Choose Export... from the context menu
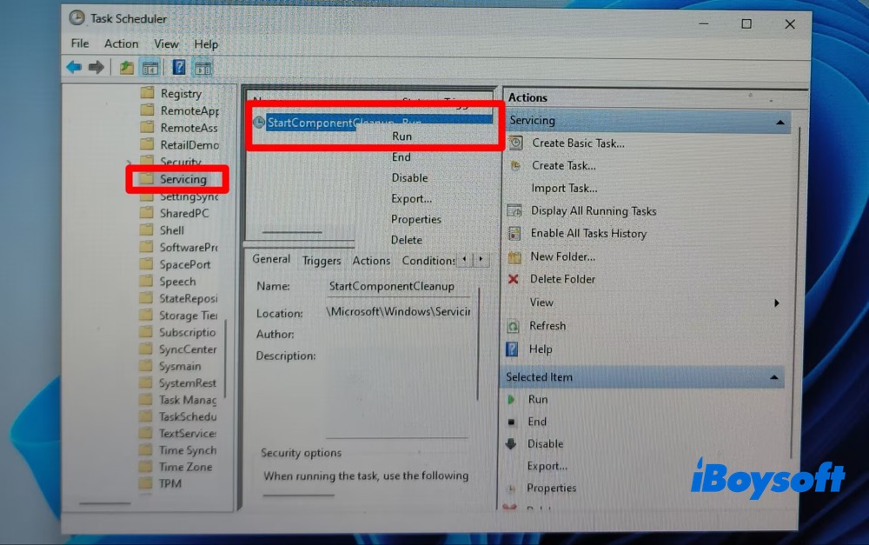 tap(411, 198)
